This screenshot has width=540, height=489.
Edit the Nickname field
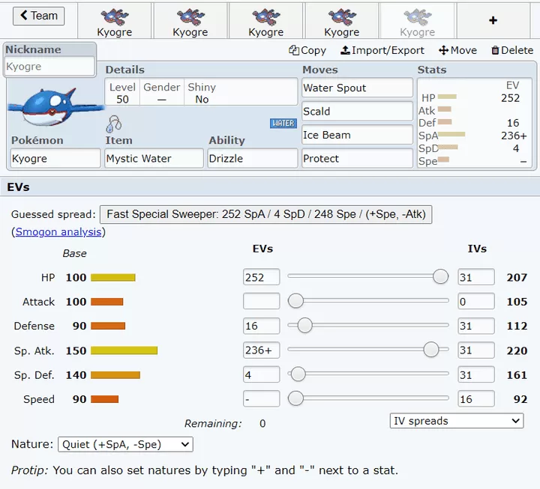pyautogui.click(x=49, y=67)
